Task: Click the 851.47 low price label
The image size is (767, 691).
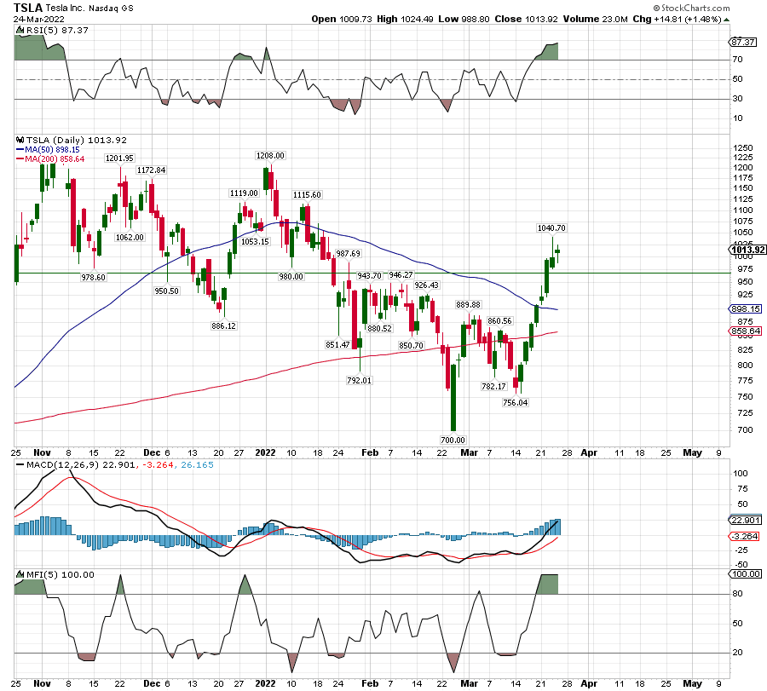Action: tap(337, 344)
